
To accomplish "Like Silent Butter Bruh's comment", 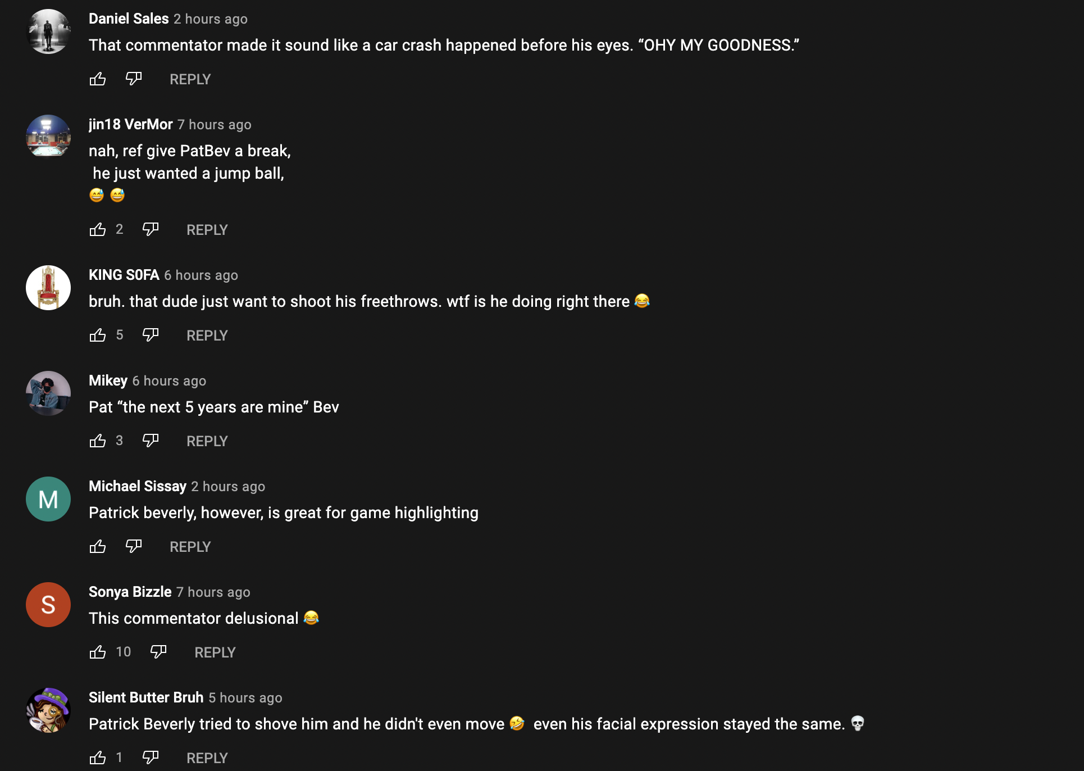I will point(98,758).
